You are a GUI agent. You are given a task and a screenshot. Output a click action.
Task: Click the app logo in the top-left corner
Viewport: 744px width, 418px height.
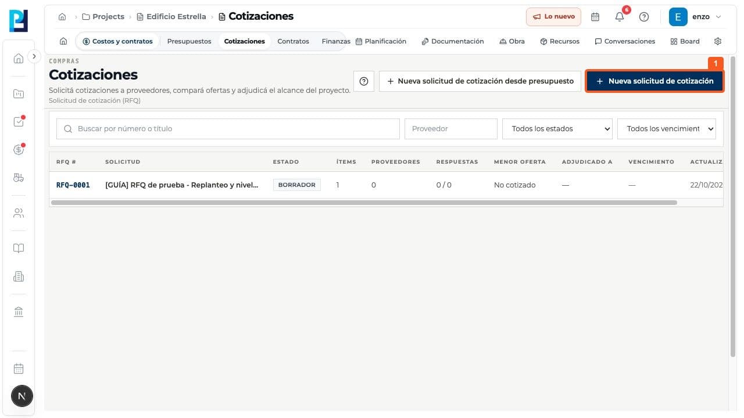coord(19,21)
